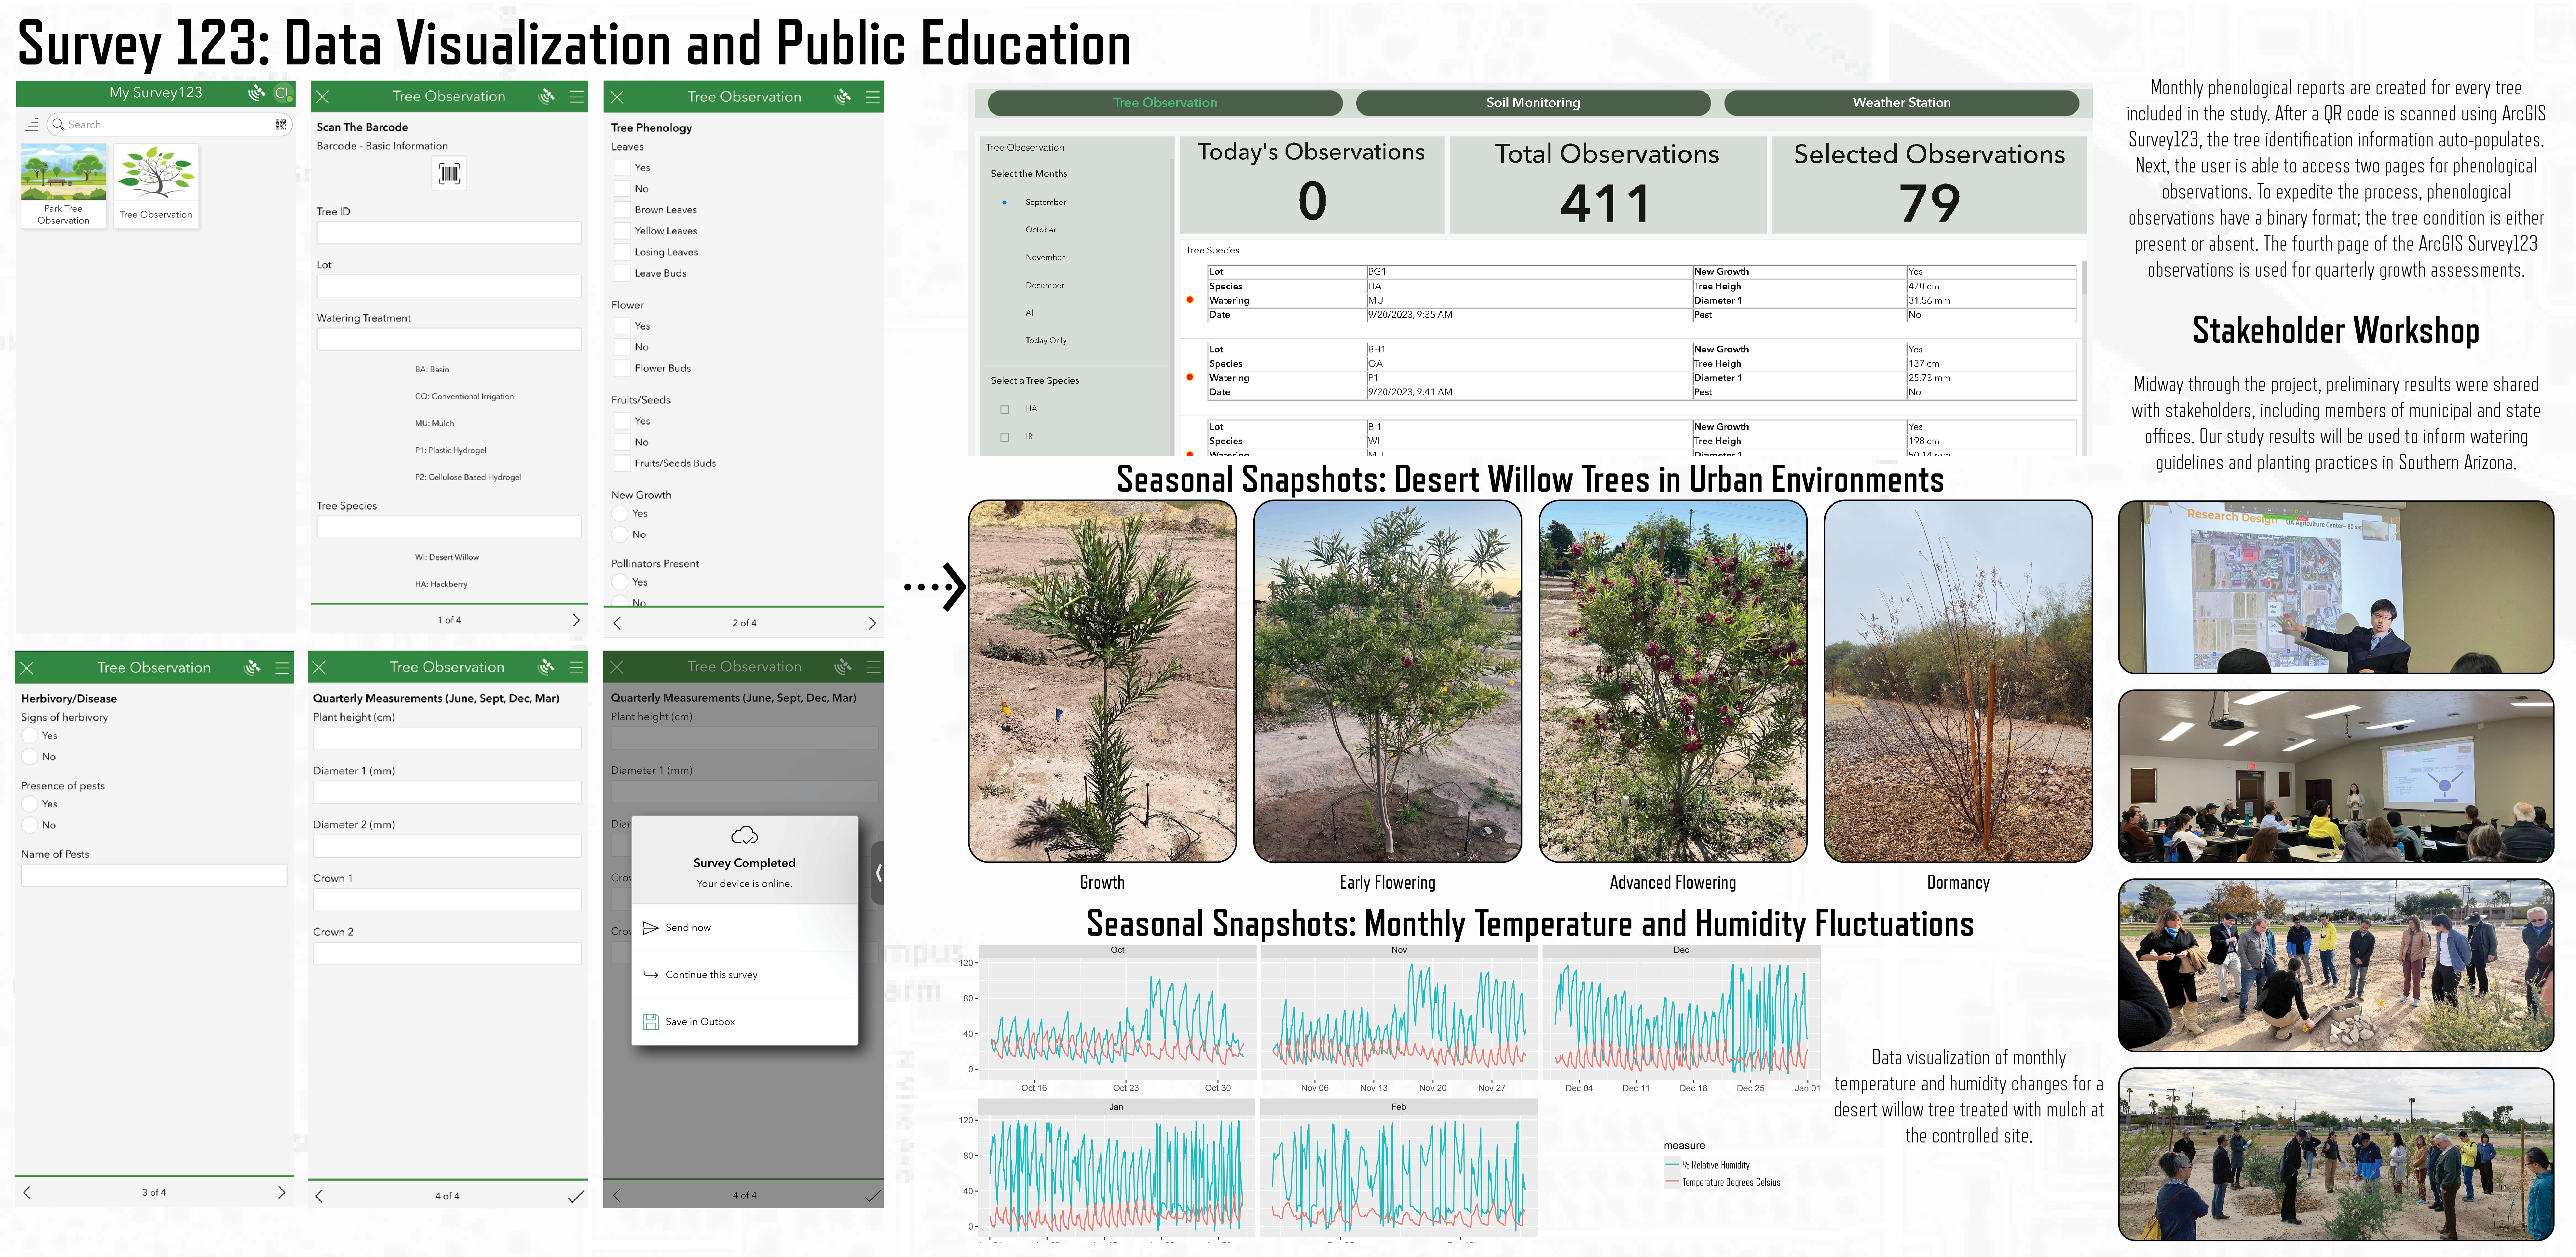
Task: Go back from page 2 of 4
Action: pyautogui.click(x=617, y=623)
